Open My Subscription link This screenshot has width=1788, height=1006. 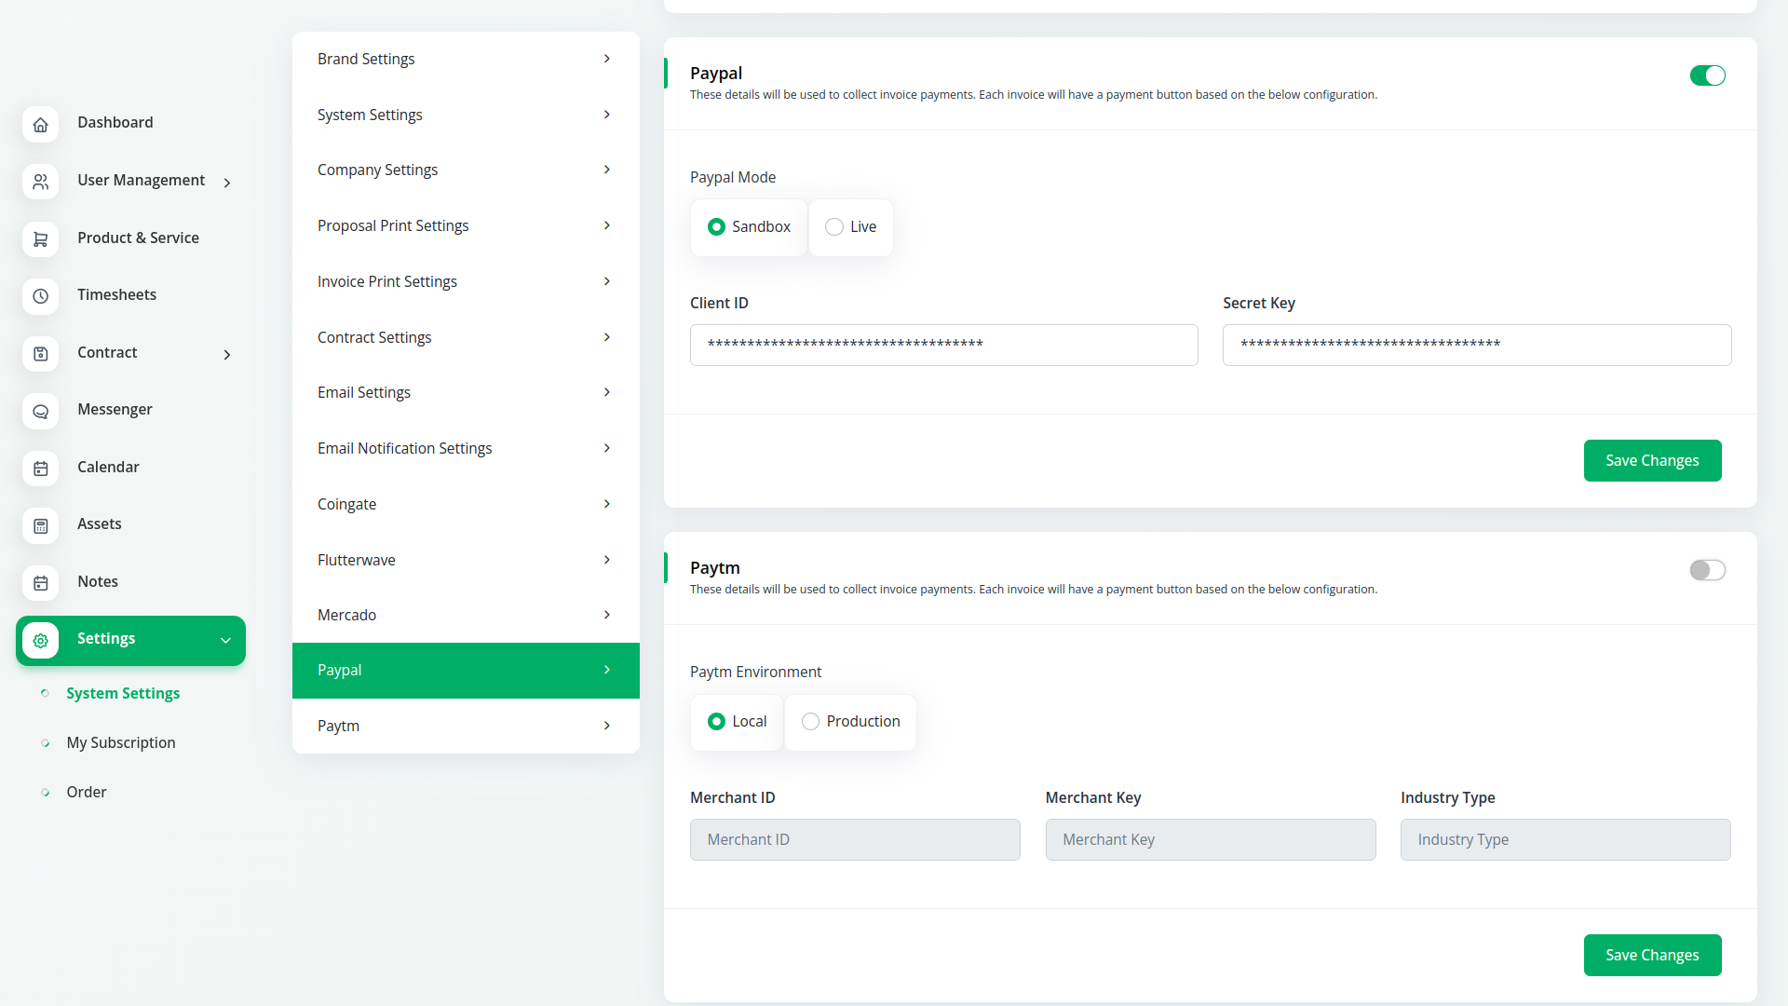coord(121,742)
